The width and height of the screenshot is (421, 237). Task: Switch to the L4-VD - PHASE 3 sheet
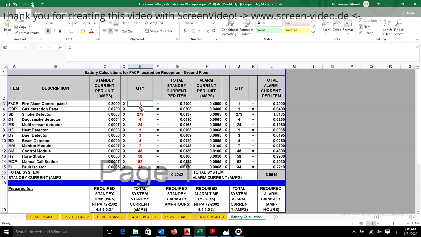[143, 217]
